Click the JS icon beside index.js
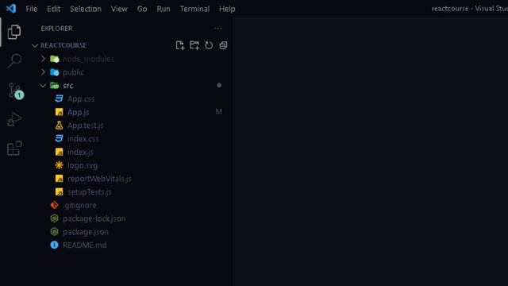Viewport: 508px width, 286px height. click(x=59, y=152)
